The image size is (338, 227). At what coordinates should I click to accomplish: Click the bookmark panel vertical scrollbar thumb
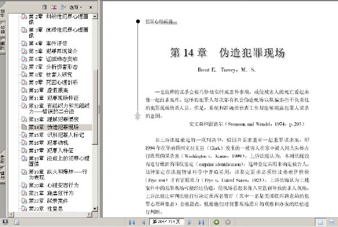pyautogui.click(x=95, y=107)
